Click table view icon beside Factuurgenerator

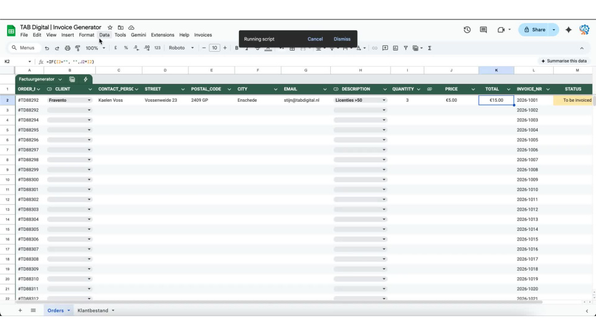click(72, 79)
